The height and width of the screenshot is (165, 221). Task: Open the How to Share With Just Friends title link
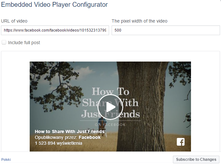tap(70, 131)
